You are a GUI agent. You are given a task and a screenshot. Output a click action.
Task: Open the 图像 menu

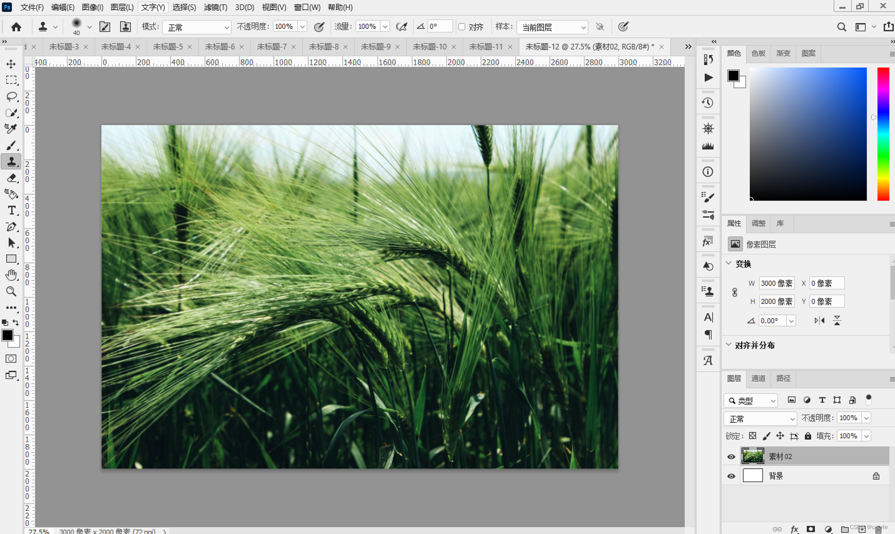click(92, 7)
